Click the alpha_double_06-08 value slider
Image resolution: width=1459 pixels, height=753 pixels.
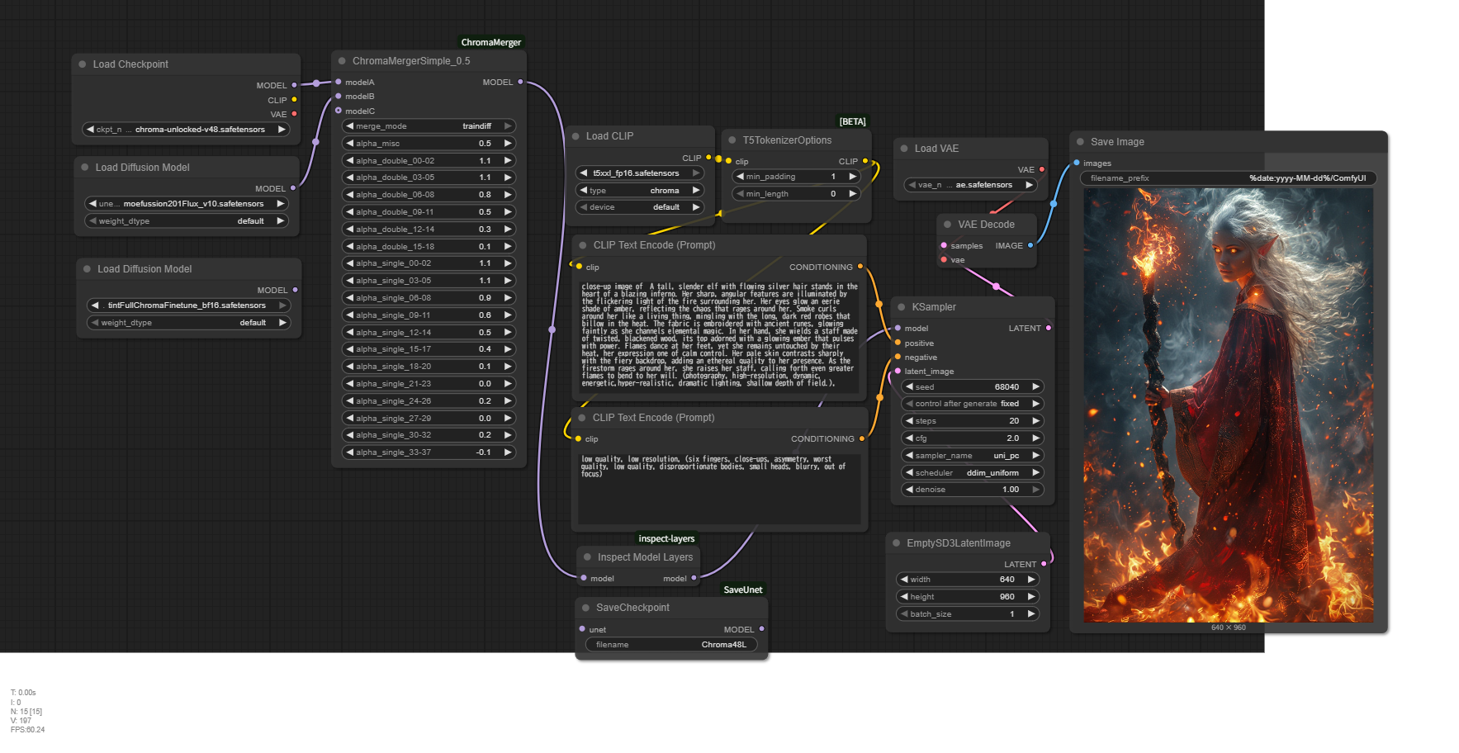click(x=429, y=195)
